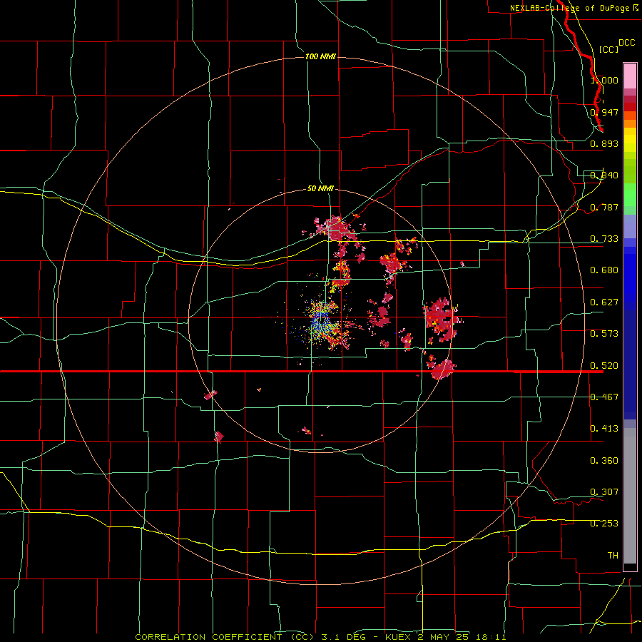Select the 0.307 scale value

click(604, 492)
